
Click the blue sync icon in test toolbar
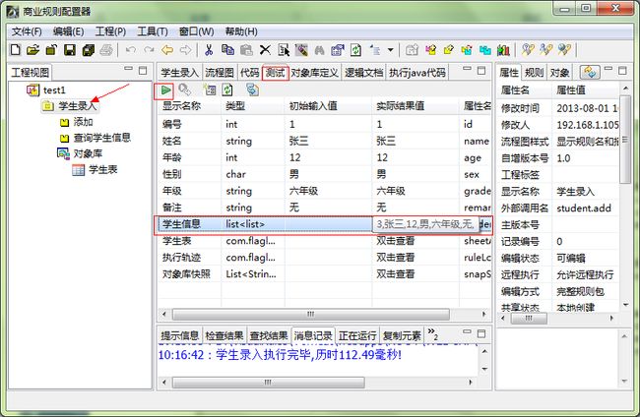(252, 89)
